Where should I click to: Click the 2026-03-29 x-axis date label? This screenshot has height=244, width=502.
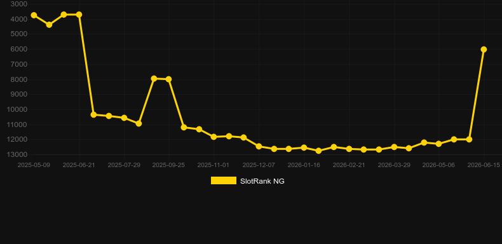(394, 165)
